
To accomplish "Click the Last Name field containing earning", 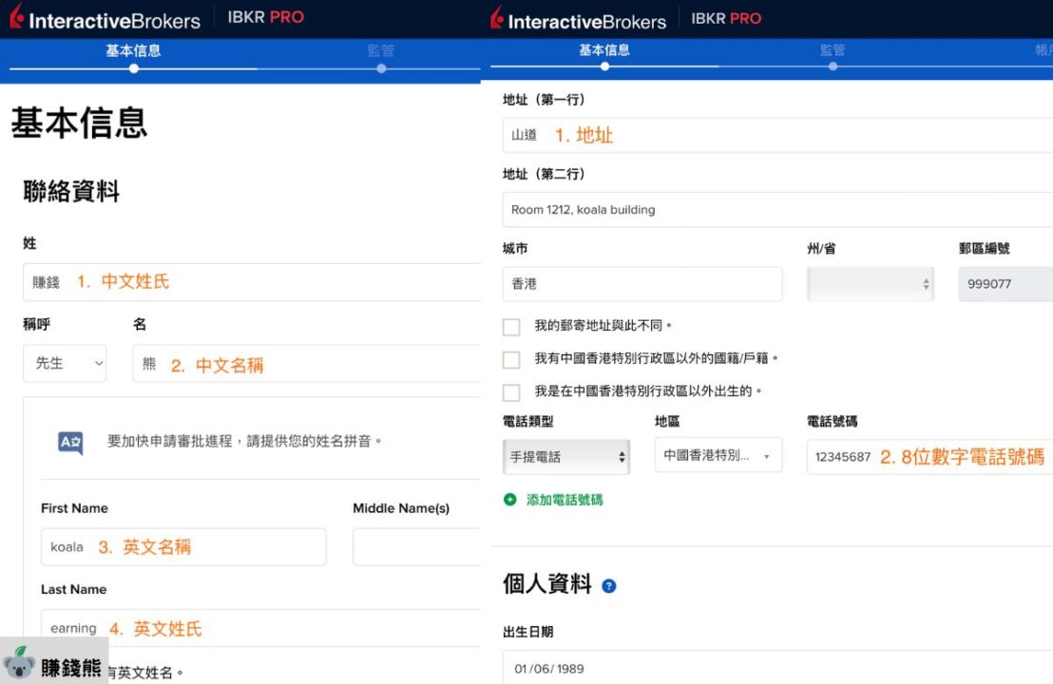I will [x=261, y=628].
